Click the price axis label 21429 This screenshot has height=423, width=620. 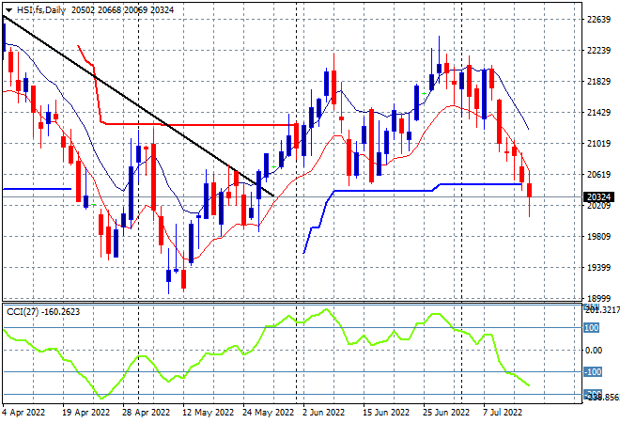click(x=598, y=113)
